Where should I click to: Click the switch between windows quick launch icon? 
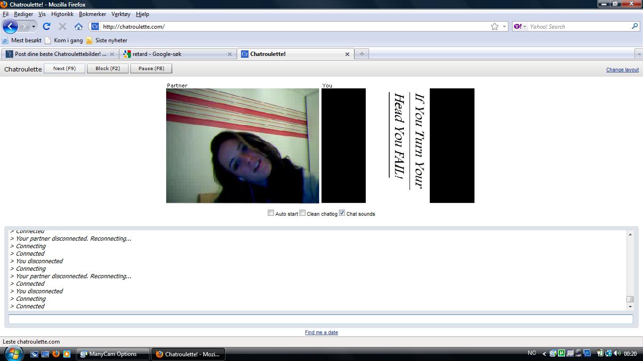point(34,354)
